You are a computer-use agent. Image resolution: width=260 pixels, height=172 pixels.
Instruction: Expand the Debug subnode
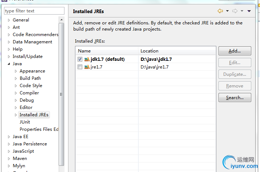16,100
